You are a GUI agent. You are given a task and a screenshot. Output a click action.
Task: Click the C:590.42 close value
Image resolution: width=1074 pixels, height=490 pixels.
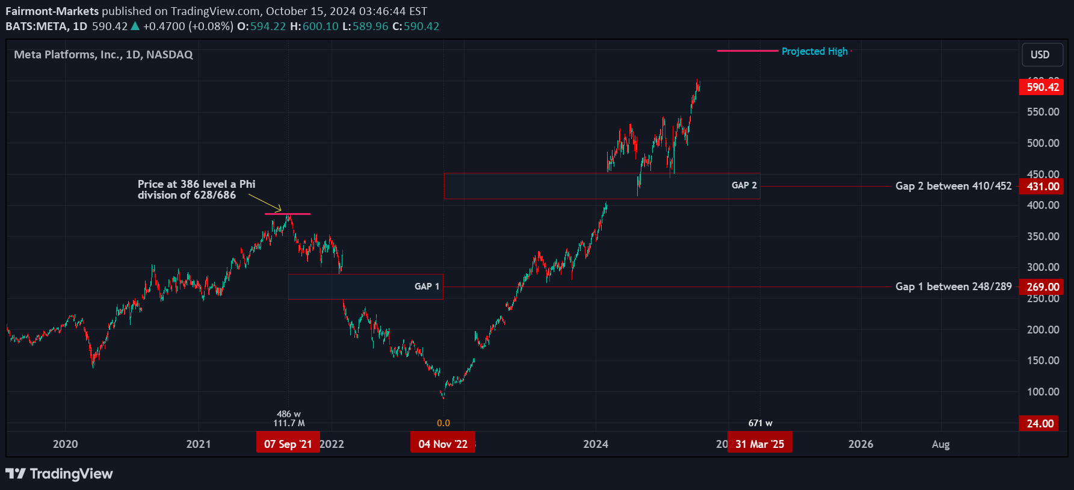point(416,26)
